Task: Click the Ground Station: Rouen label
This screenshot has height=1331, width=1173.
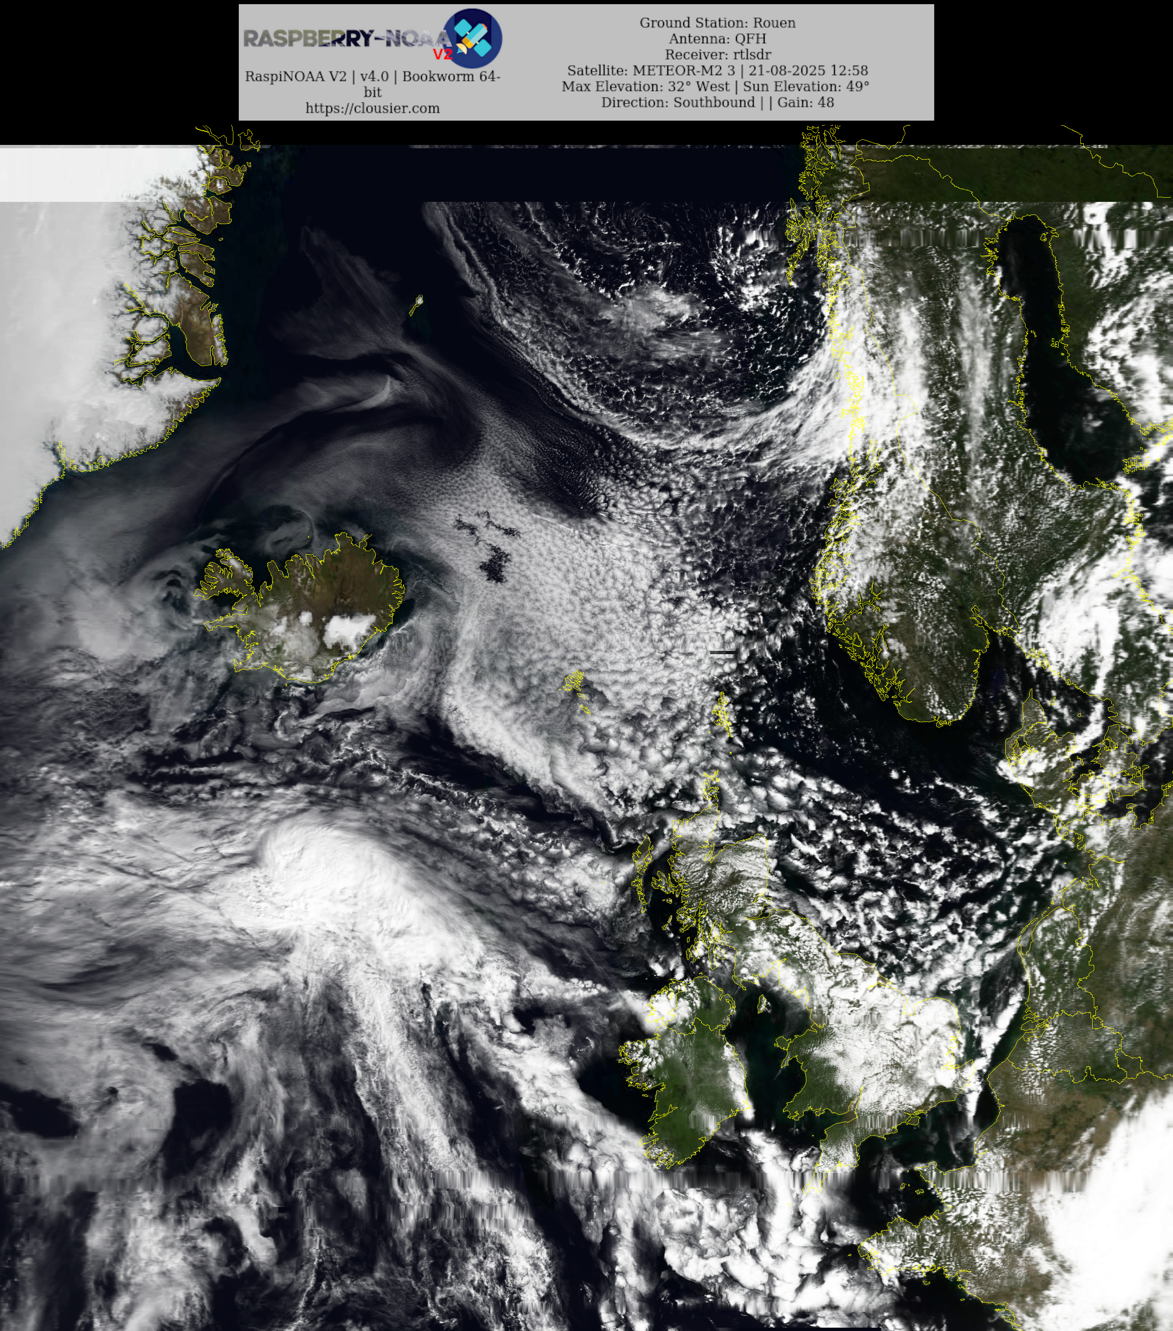Action: click(x=717, y=23)
